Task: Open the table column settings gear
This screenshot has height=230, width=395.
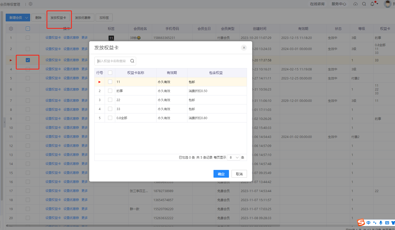Action: 11,29
